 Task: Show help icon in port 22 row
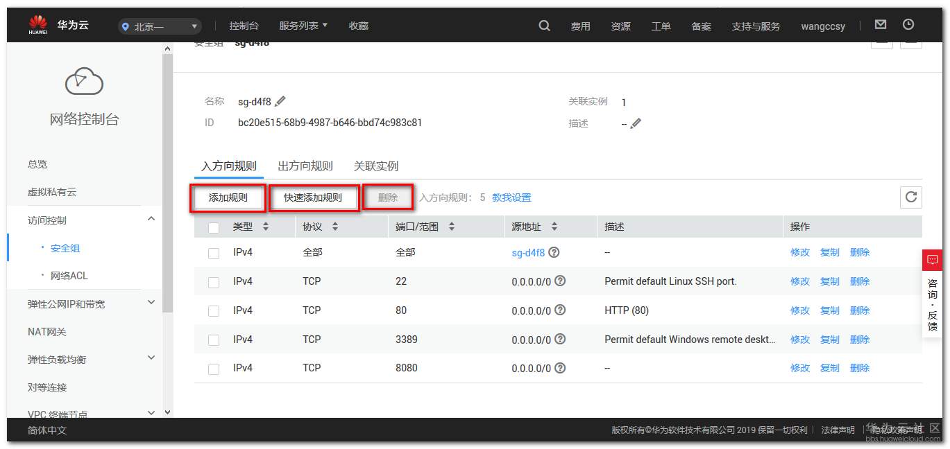point(560,281)
